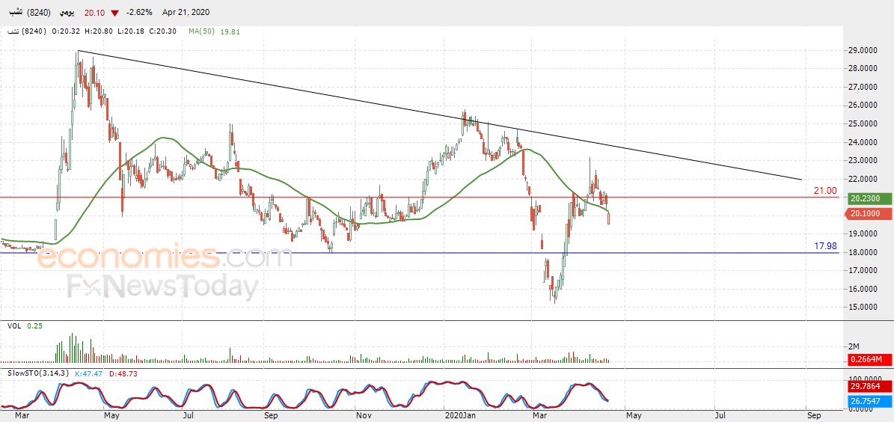Screen dimensions: 894x422
Task: Click the red down-arrow price change indicator
Action: coord(115,13)
